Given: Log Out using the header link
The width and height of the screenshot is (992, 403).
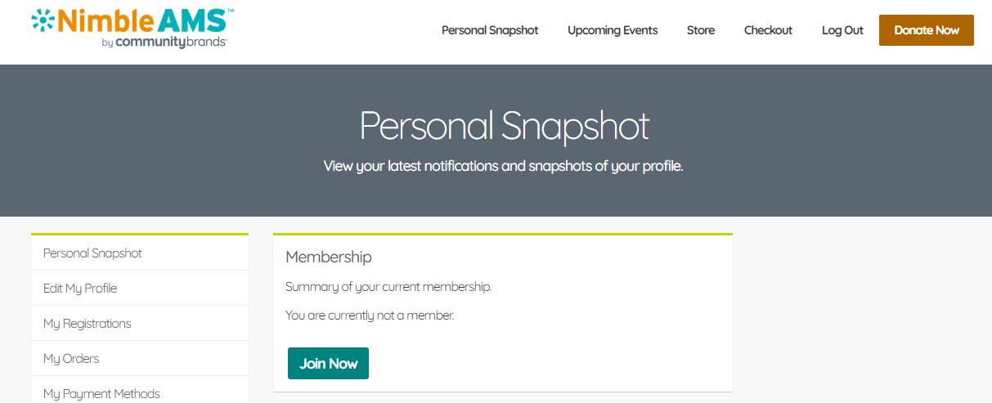Looking at the screenshot, I should pos(842,30).
